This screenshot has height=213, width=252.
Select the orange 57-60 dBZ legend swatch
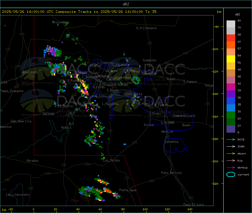[231, 45]
